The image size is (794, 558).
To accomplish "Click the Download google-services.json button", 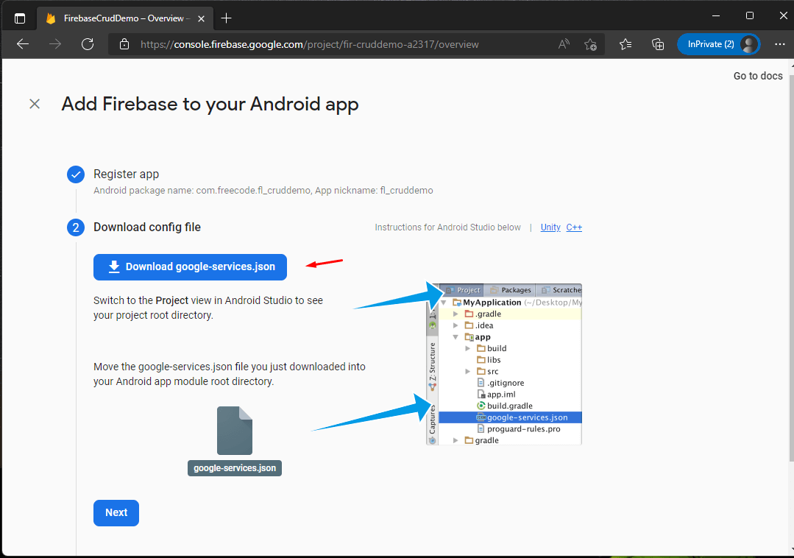I will tap(190, 267).
